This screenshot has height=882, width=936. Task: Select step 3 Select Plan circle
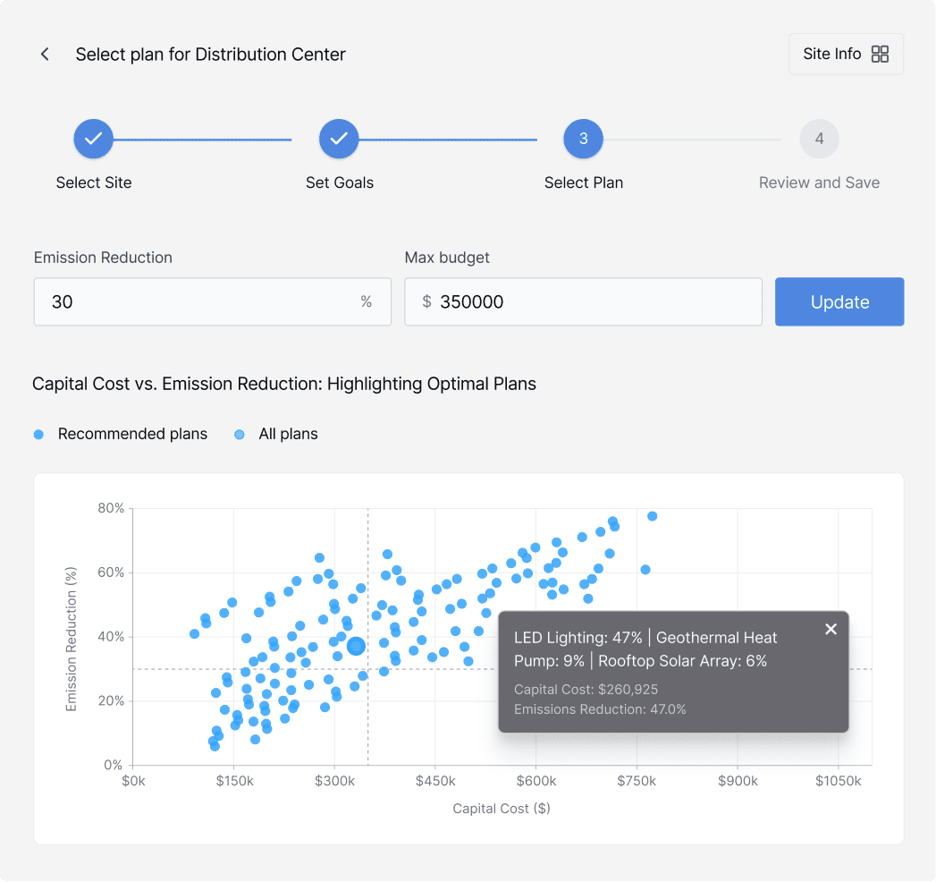[583, 139]
